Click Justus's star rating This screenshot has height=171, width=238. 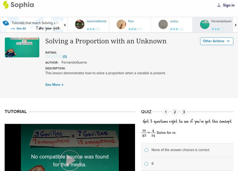pyautogui.click(x=176, y=29)
